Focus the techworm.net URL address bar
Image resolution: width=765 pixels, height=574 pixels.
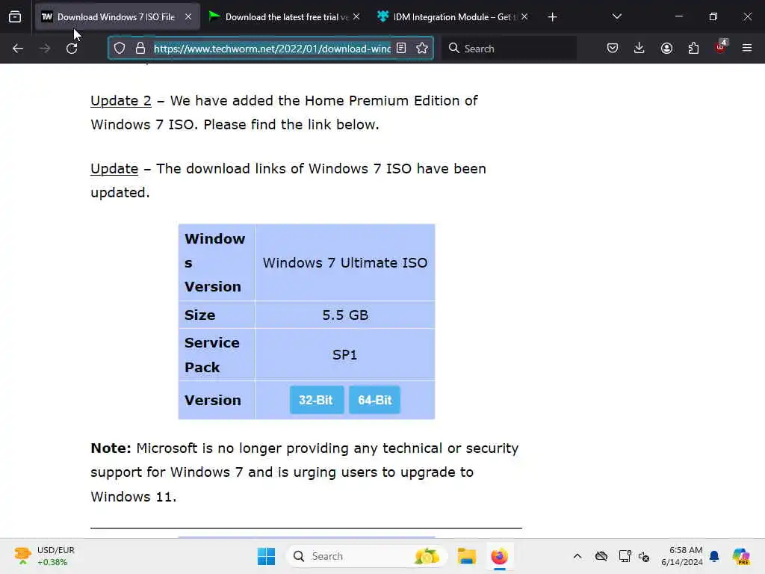(272, 49)
